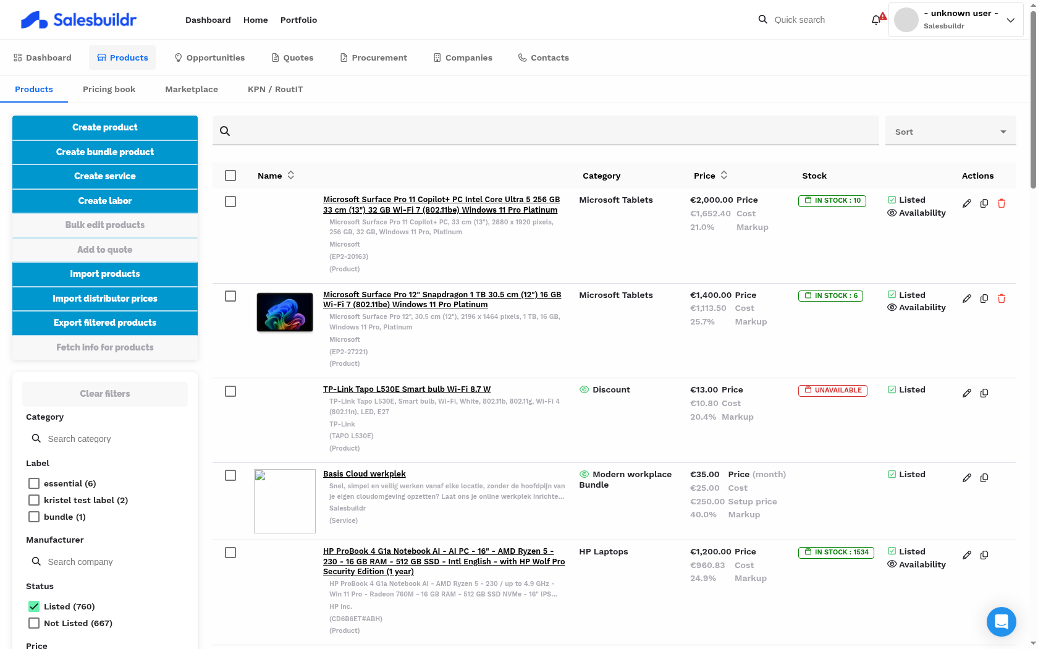Edit the TP-Link Tapo L530E product

pyautogui.click(x=967, y=393)
